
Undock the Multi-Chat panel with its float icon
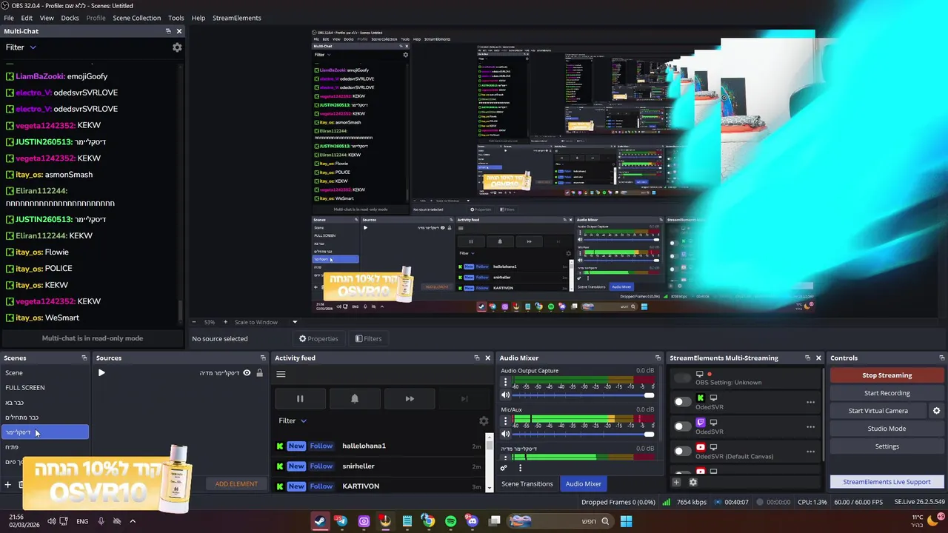(x=168, y=31)
